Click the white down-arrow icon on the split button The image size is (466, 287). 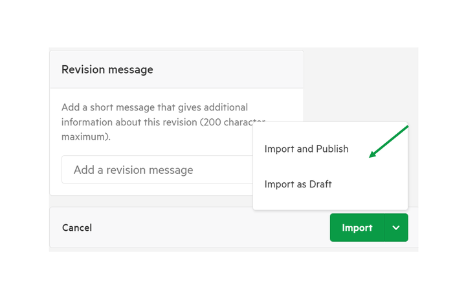click(x=396, y=228)
